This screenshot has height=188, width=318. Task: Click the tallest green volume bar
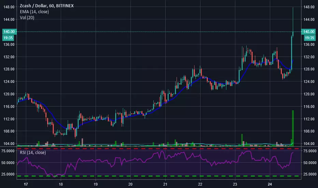click(x=293, y=128)
